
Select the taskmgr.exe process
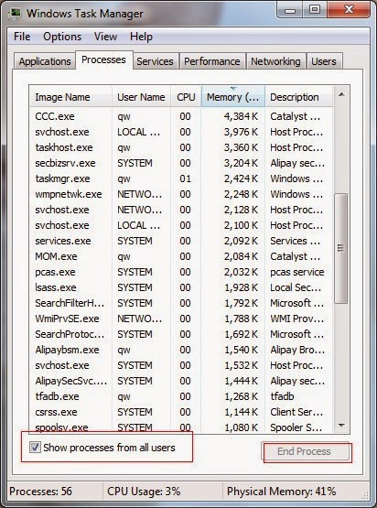(x=181, y=178)
